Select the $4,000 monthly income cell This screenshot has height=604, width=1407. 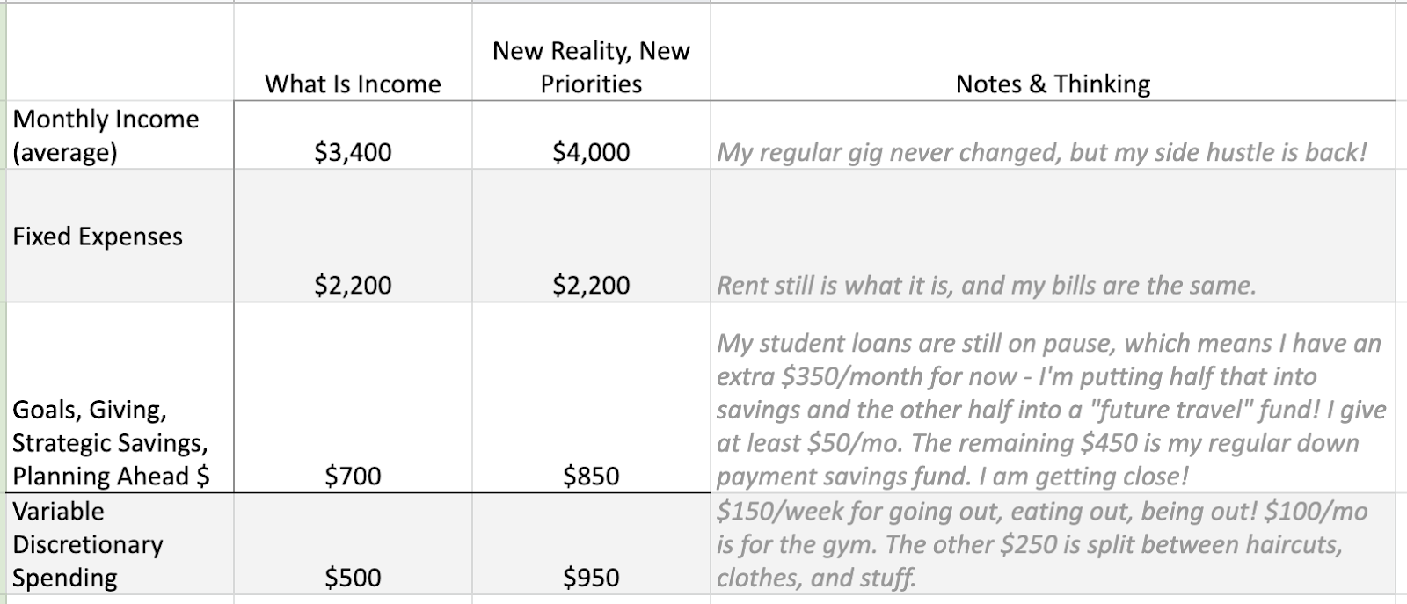pyautogui.click(x=591, y=135)
